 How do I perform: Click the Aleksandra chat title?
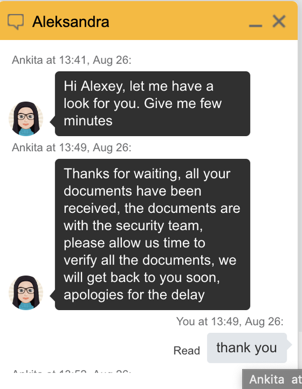[71, 22]
